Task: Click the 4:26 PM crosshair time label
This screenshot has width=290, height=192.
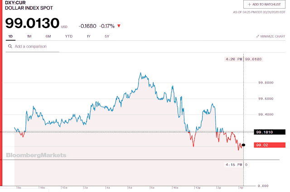Action: 234,59
